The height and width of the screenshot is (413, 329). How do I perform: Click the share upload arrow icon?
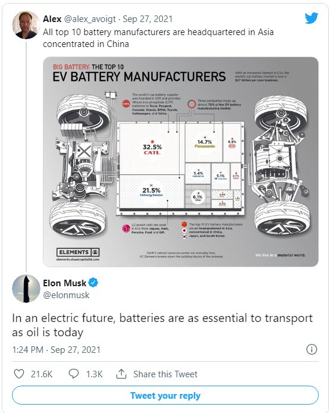pyautogui.click(x=121, y=374)
